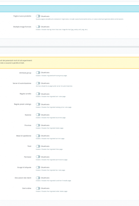Enable the Server di autorizzazione switch

(38, 83)
